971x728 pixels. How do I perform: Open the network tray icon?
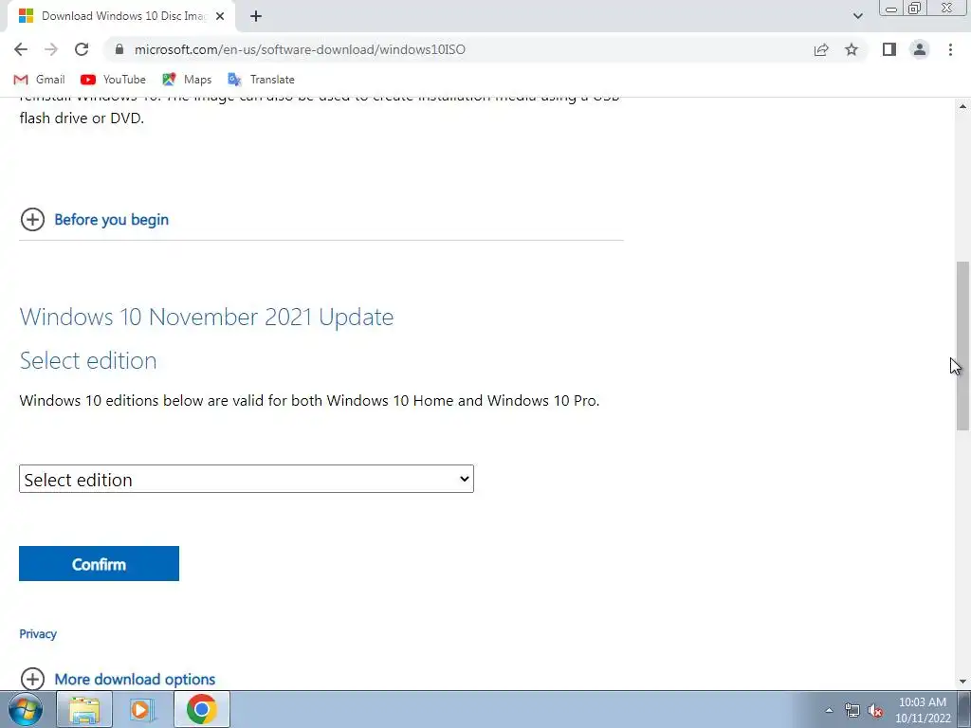point(852,710)
